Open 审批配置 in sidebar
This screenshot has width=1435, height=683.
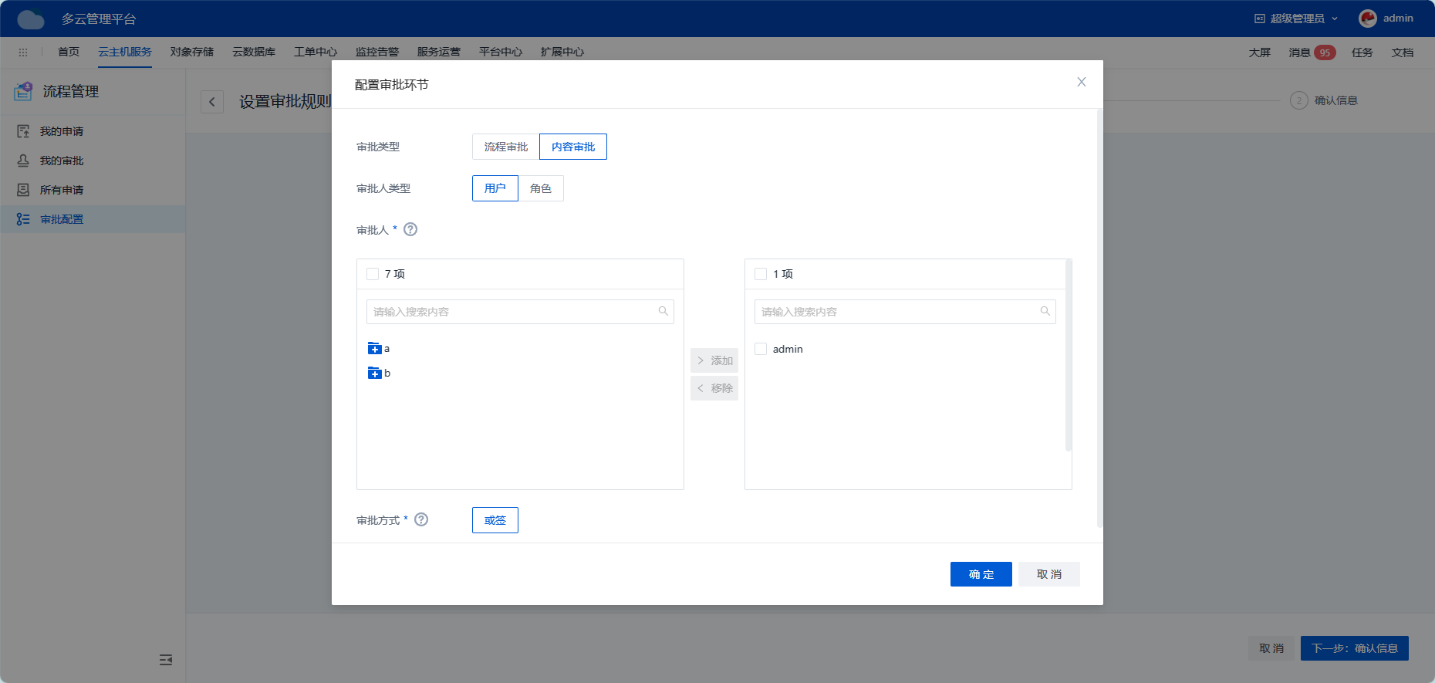[x=93, y=219]
